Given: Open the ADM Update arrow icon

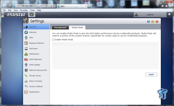Looking at the screenshot, I should (x=26, y=65).
